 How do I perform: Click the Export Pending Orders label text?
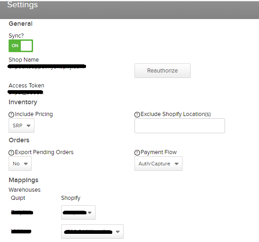[x=44, y=152]
